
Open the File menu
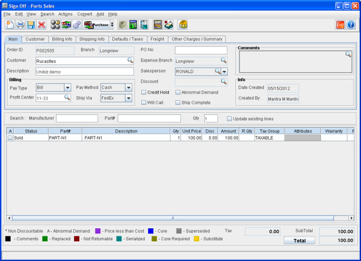[7, 14]
